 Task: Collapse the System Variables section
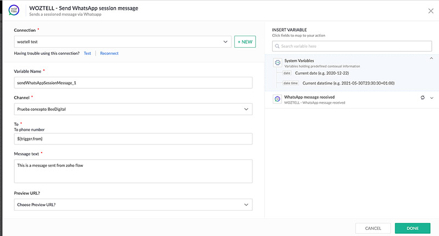[431, 58]
